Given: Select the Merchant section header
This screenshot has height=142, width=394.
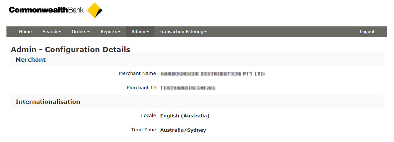Looking at the screenshot, I should click(197, 60).
